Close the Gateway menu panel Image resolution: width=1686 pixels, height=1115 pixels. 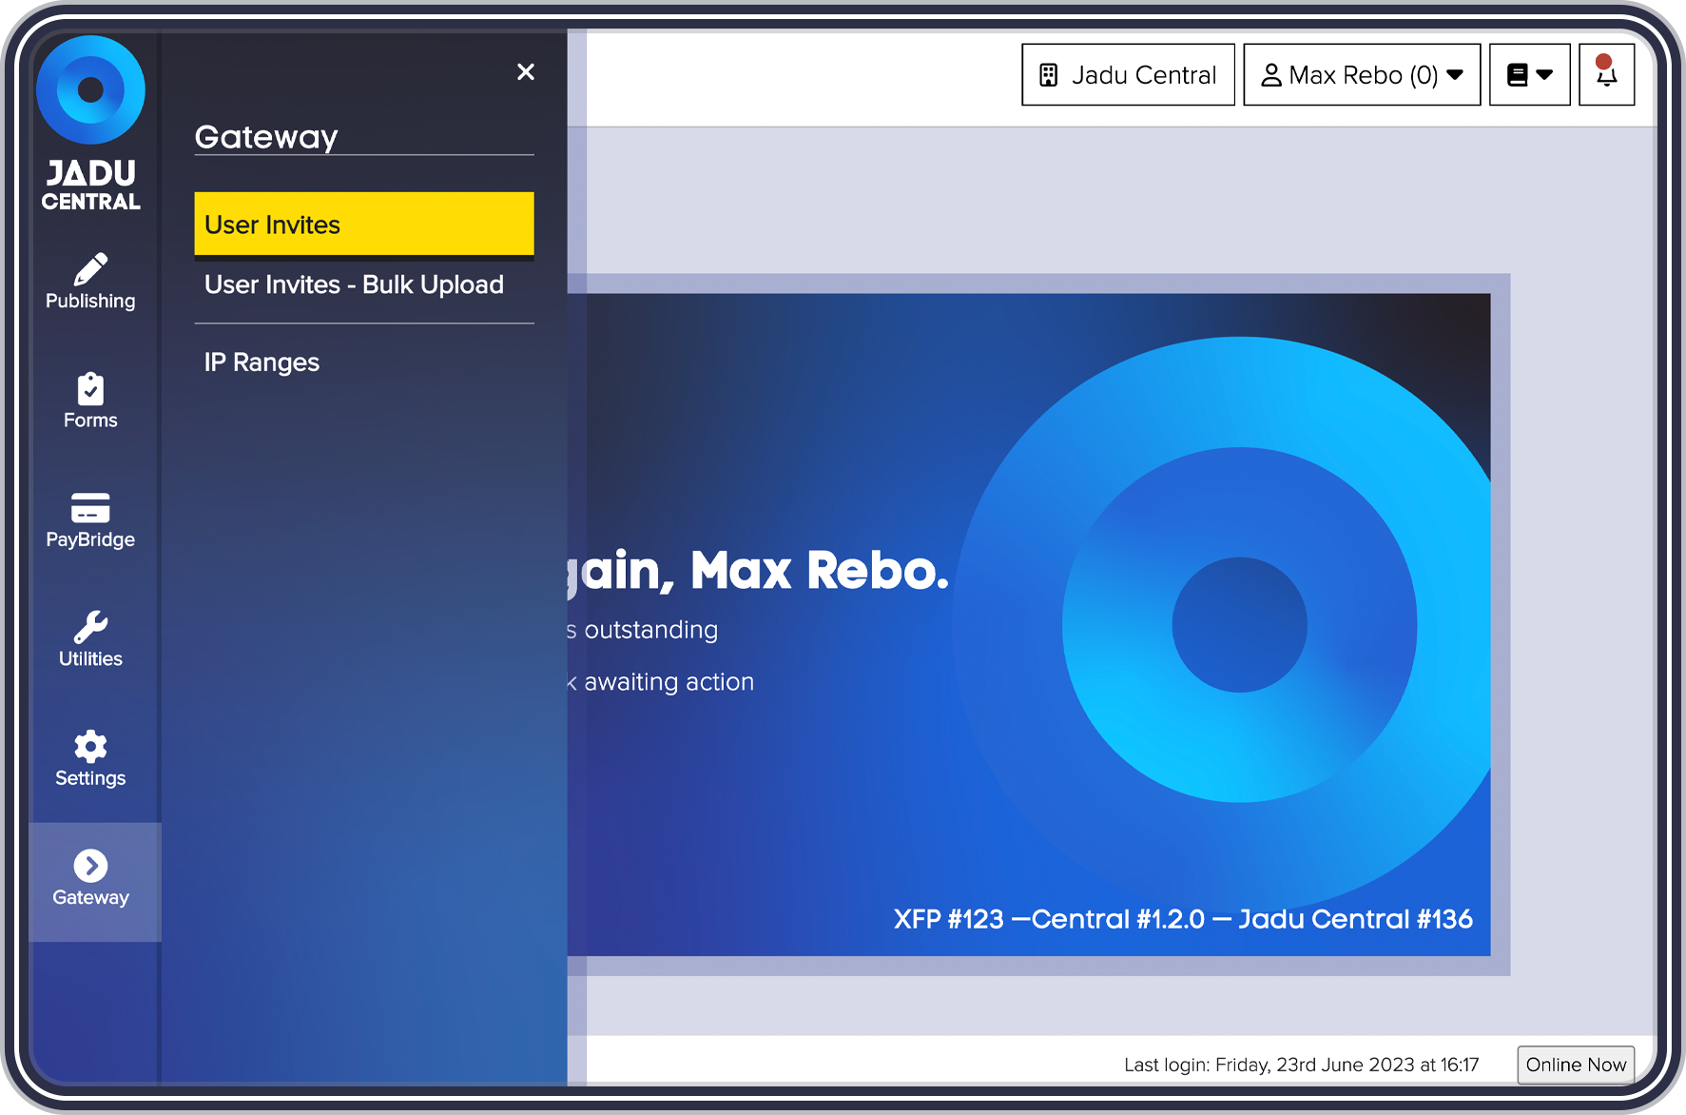point(525,72)
